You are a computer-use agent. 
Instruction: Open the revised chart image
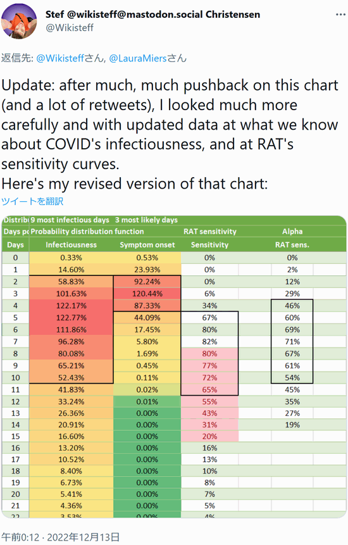point(174,366)
